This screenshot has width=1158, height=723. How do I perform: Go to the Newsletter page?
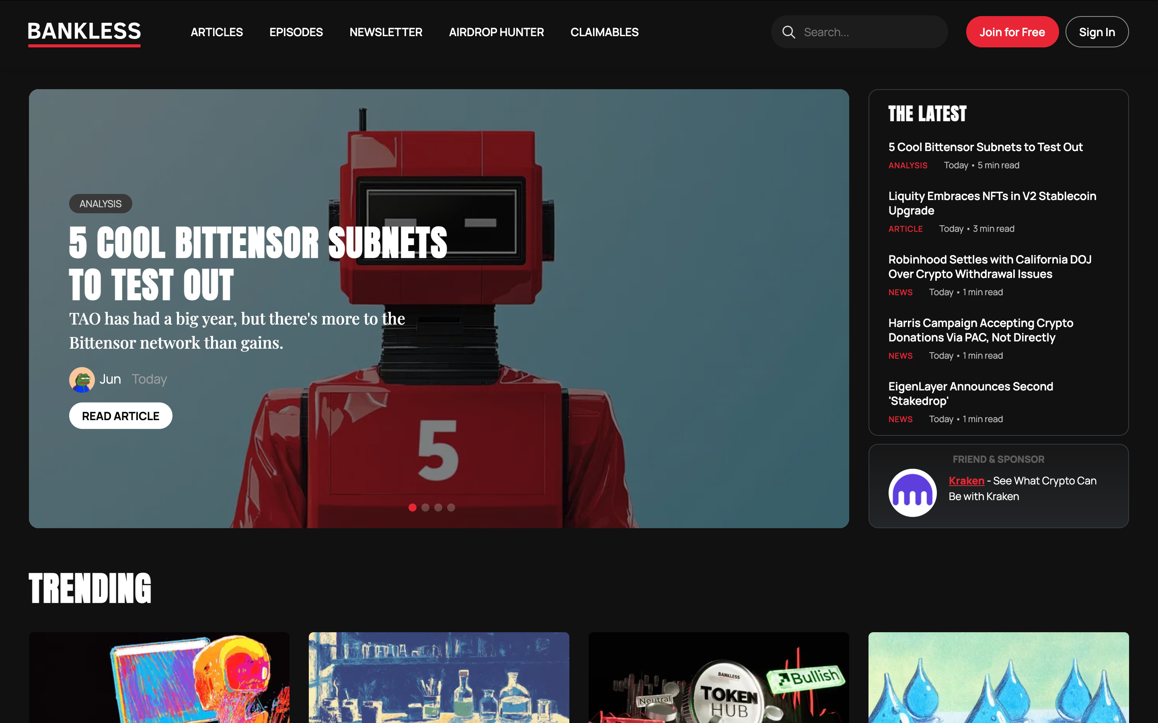[386, 32]
